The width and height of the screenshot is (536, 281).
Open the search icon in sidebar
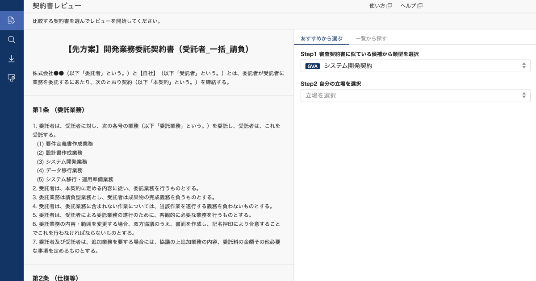point(12,40)
